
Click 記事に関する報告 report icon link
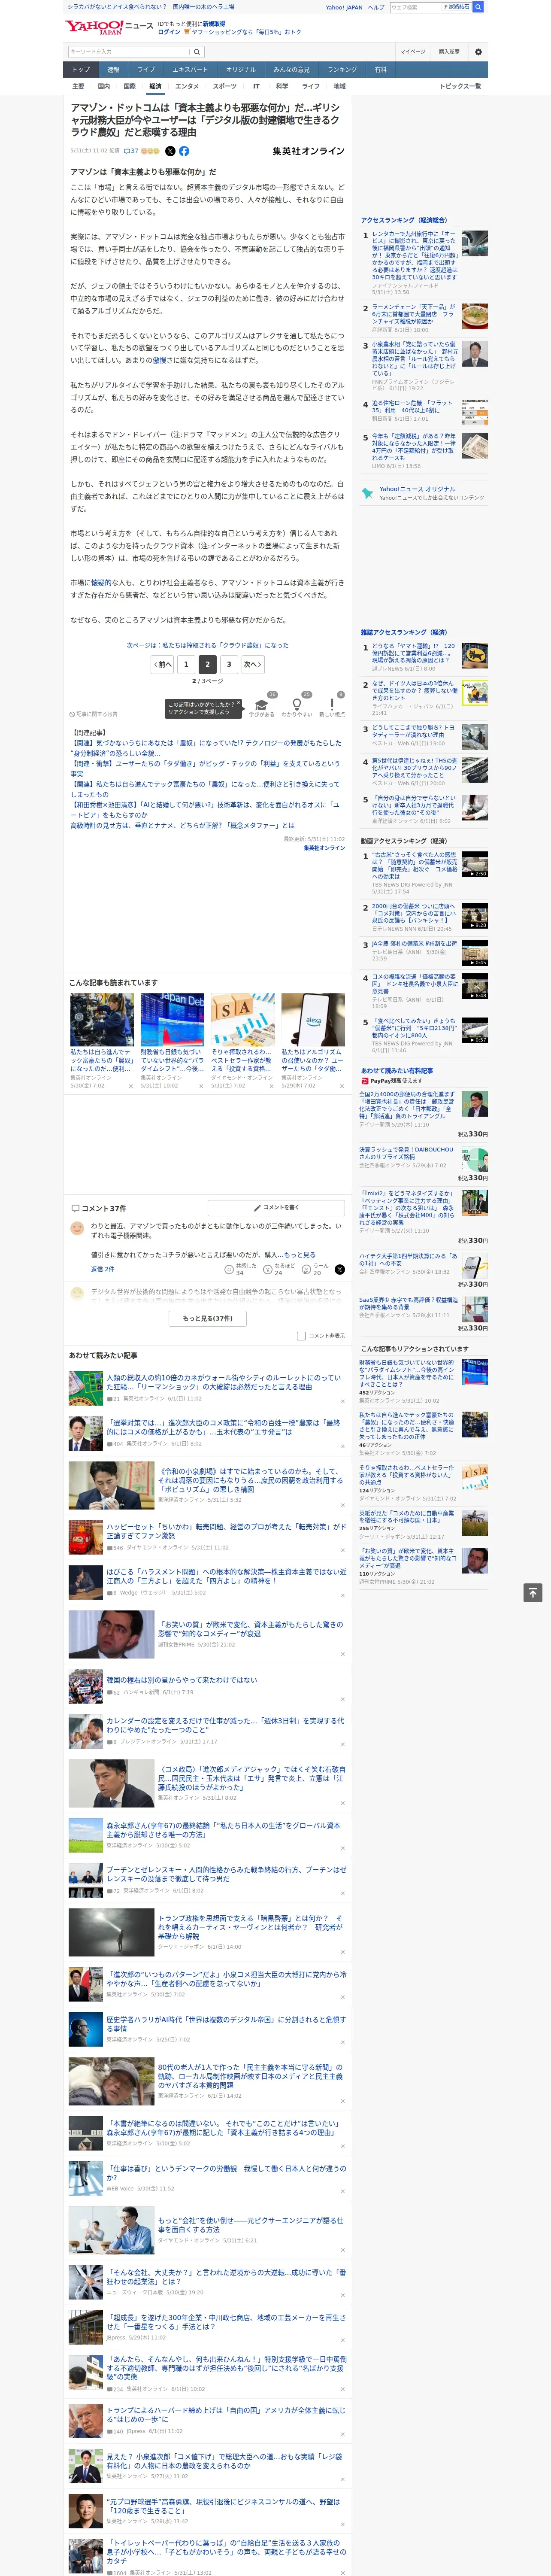coord(94,714)
